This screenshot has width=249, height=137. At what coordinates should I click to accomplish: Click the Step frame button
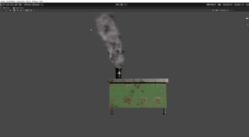coord(126,5)
